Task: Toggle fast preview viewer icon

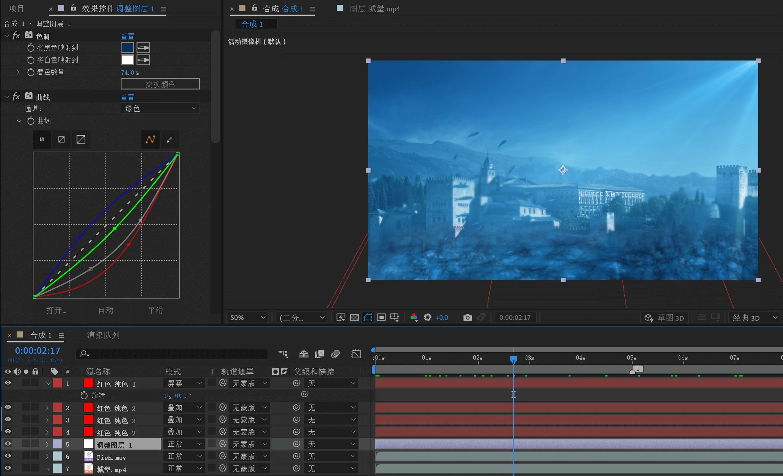Action: (x=341, y=317)
